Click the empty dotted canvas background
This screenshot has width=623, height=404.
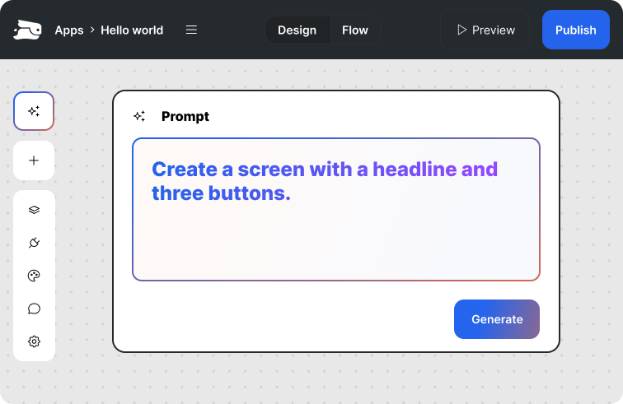[82, 378]
